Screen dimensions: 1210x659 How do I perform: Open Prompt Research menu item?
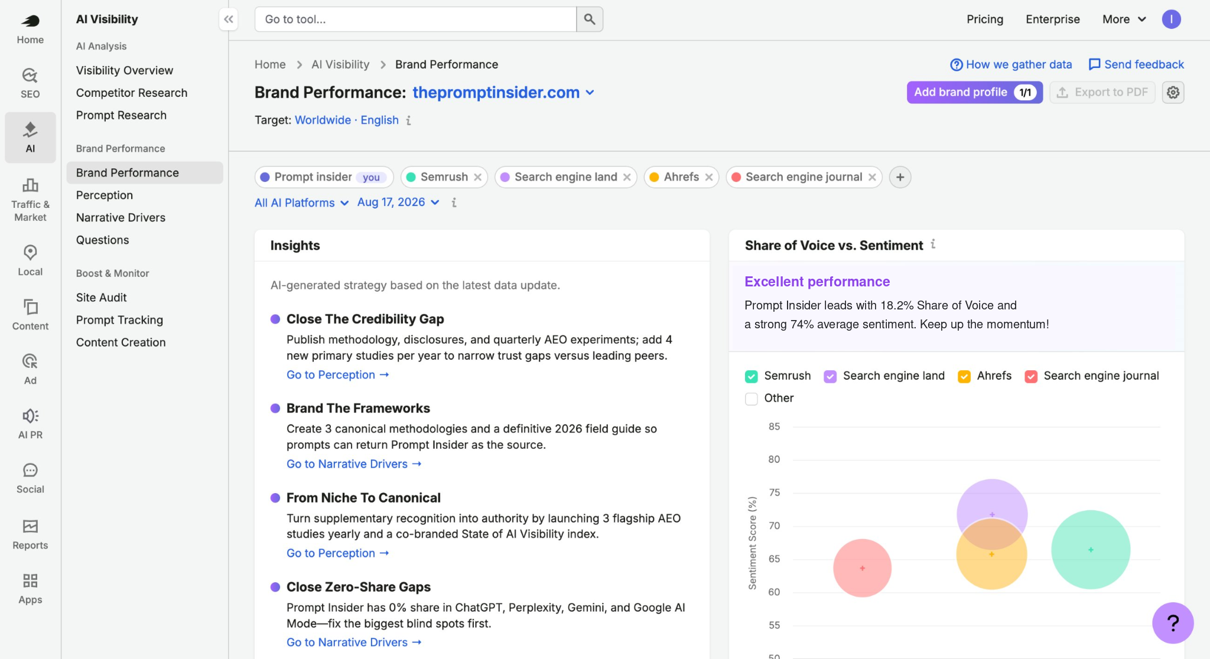(x=121, y=115)
